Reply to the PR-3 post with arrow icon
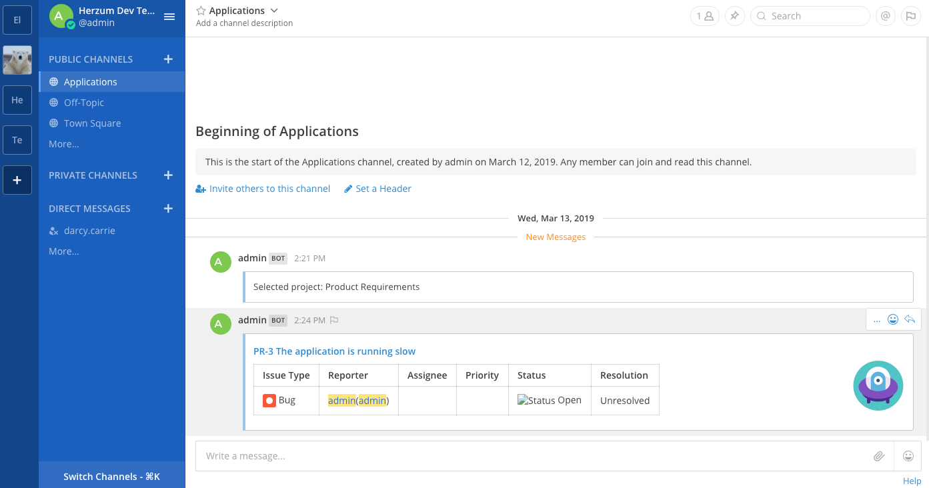Viewport: 929px width, 488px height. [x=910, y=319]
